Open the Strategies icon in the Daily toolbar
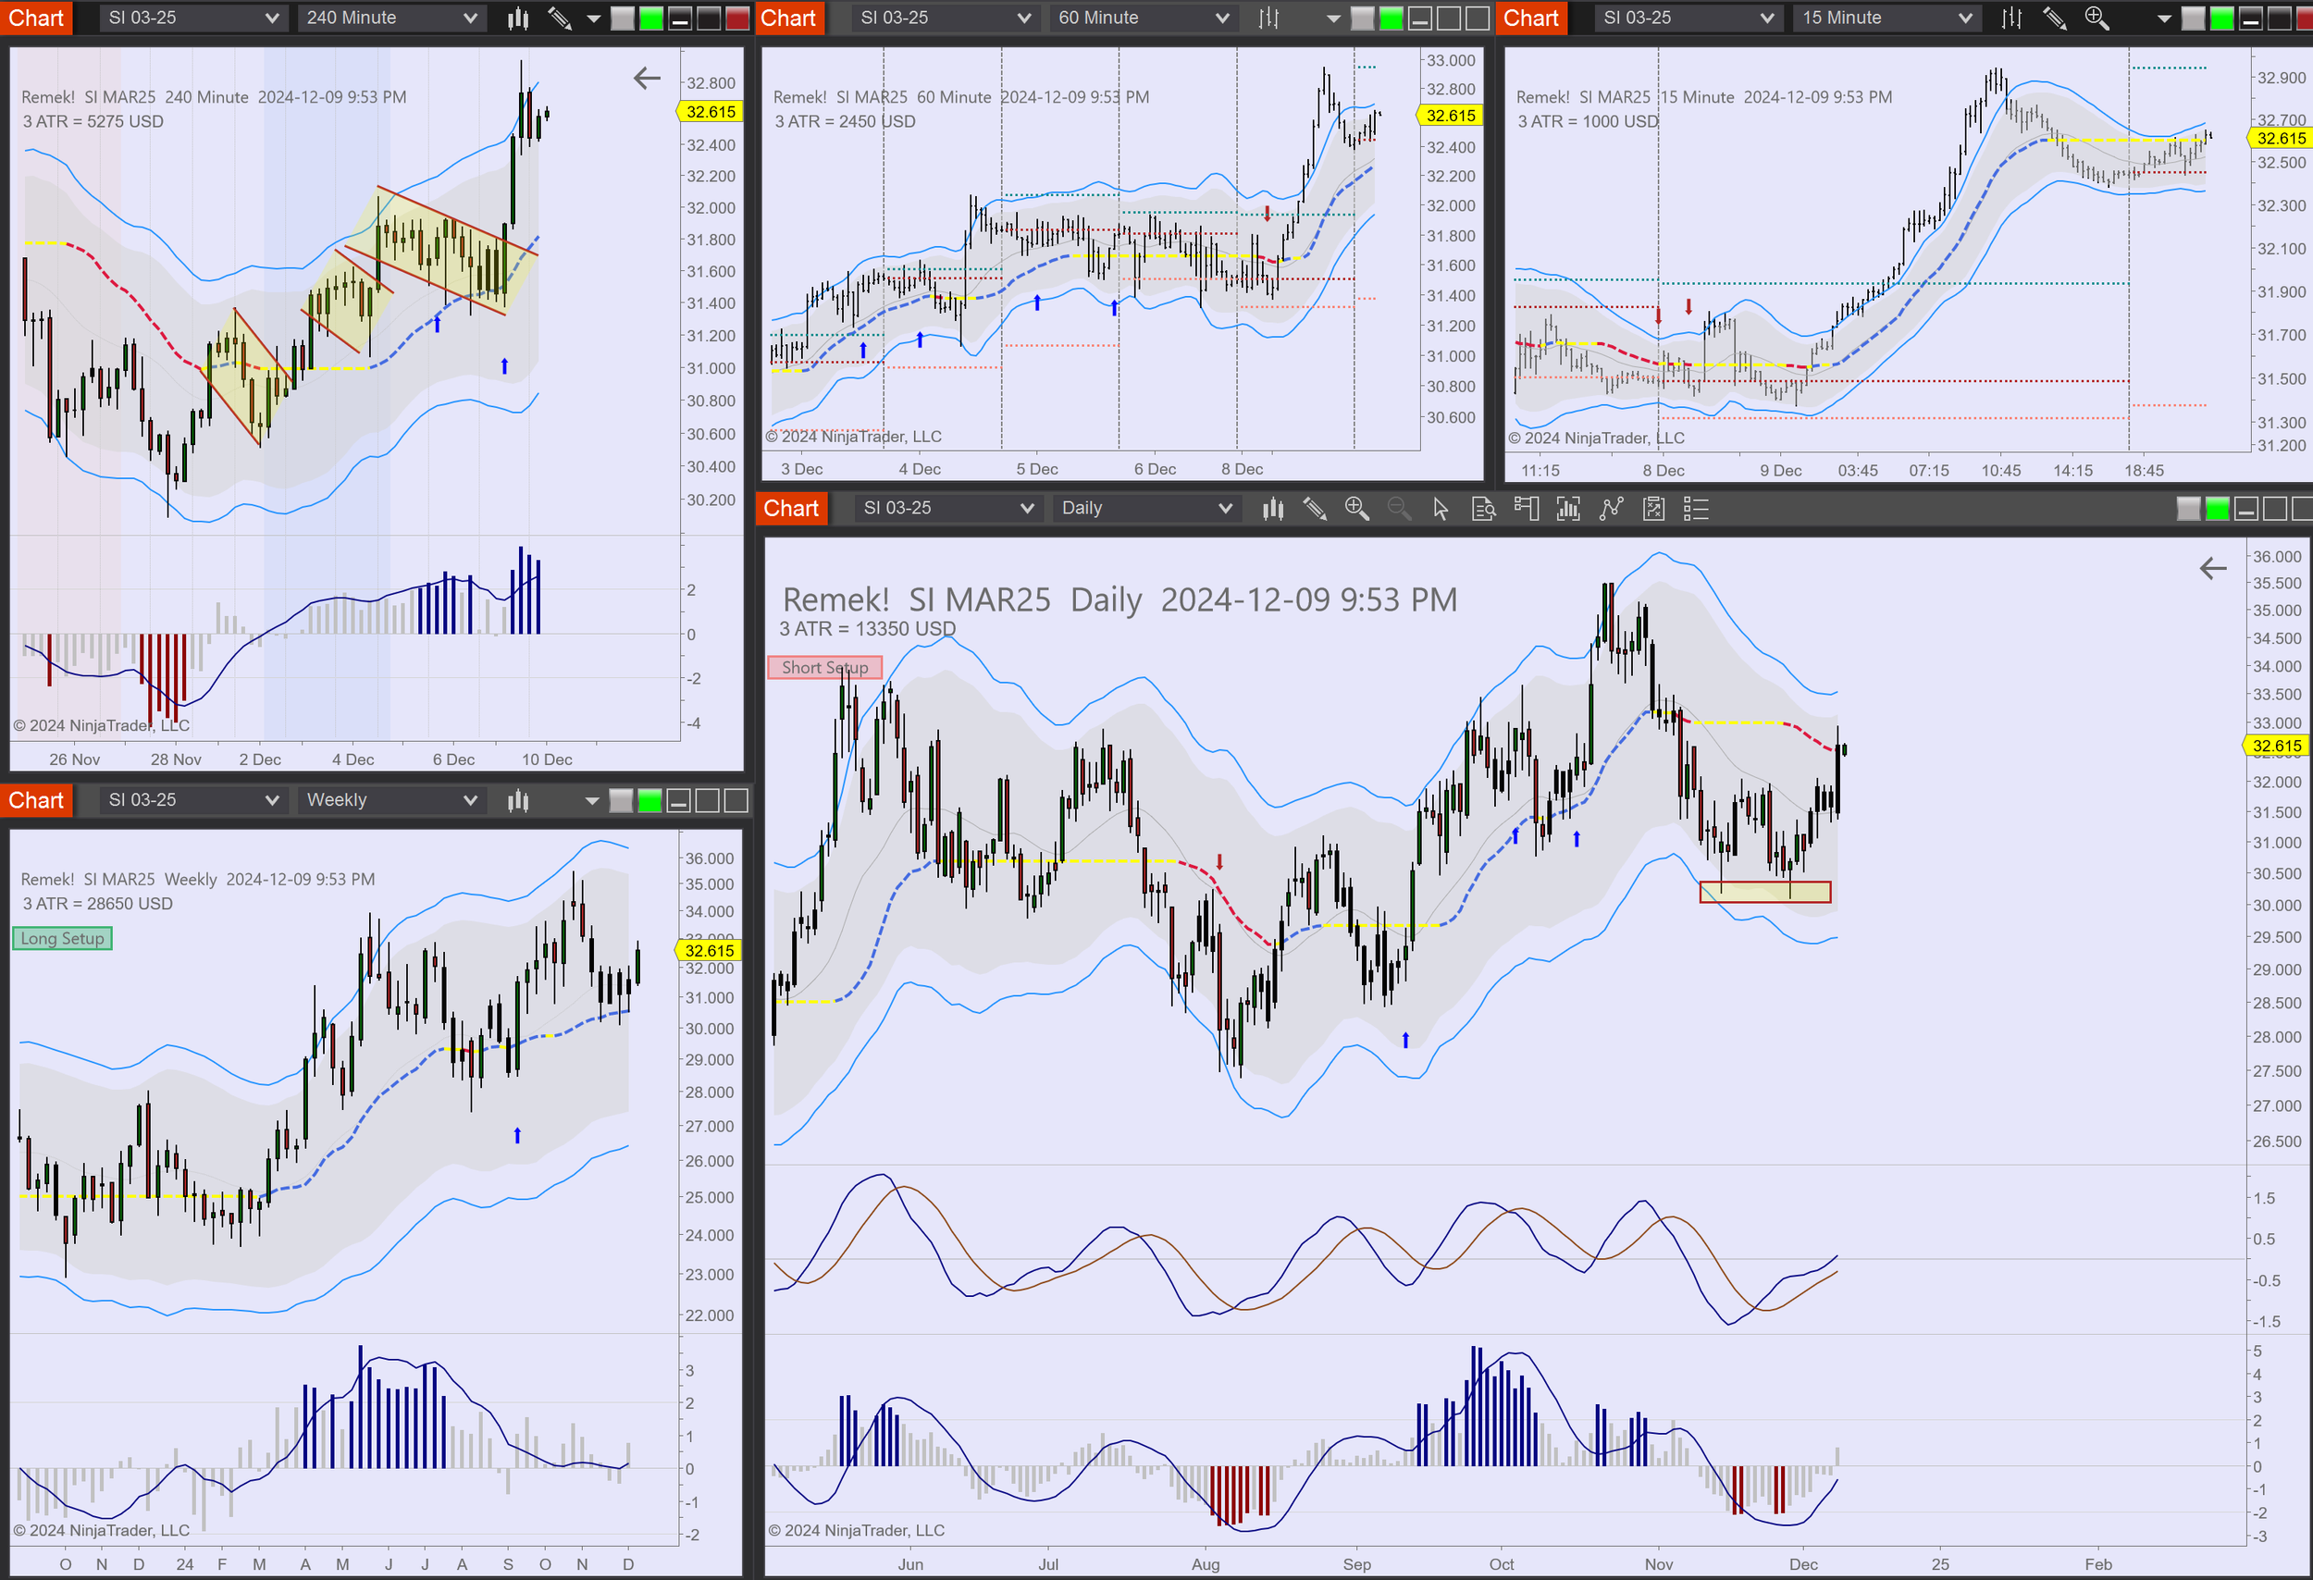Screen dimensions: 2313x1580 click(1653, 510)
